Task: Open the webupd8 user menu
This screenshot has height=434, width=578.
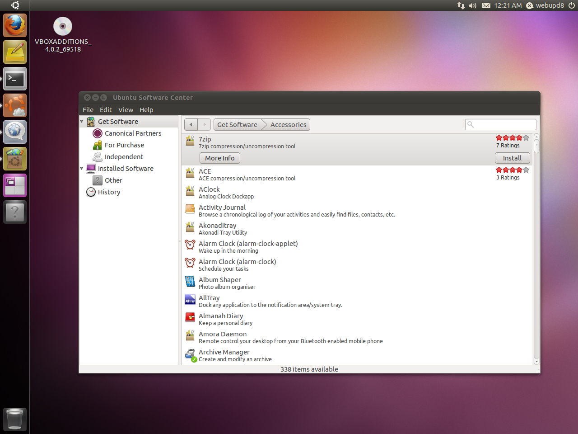Action: [545, 5]
